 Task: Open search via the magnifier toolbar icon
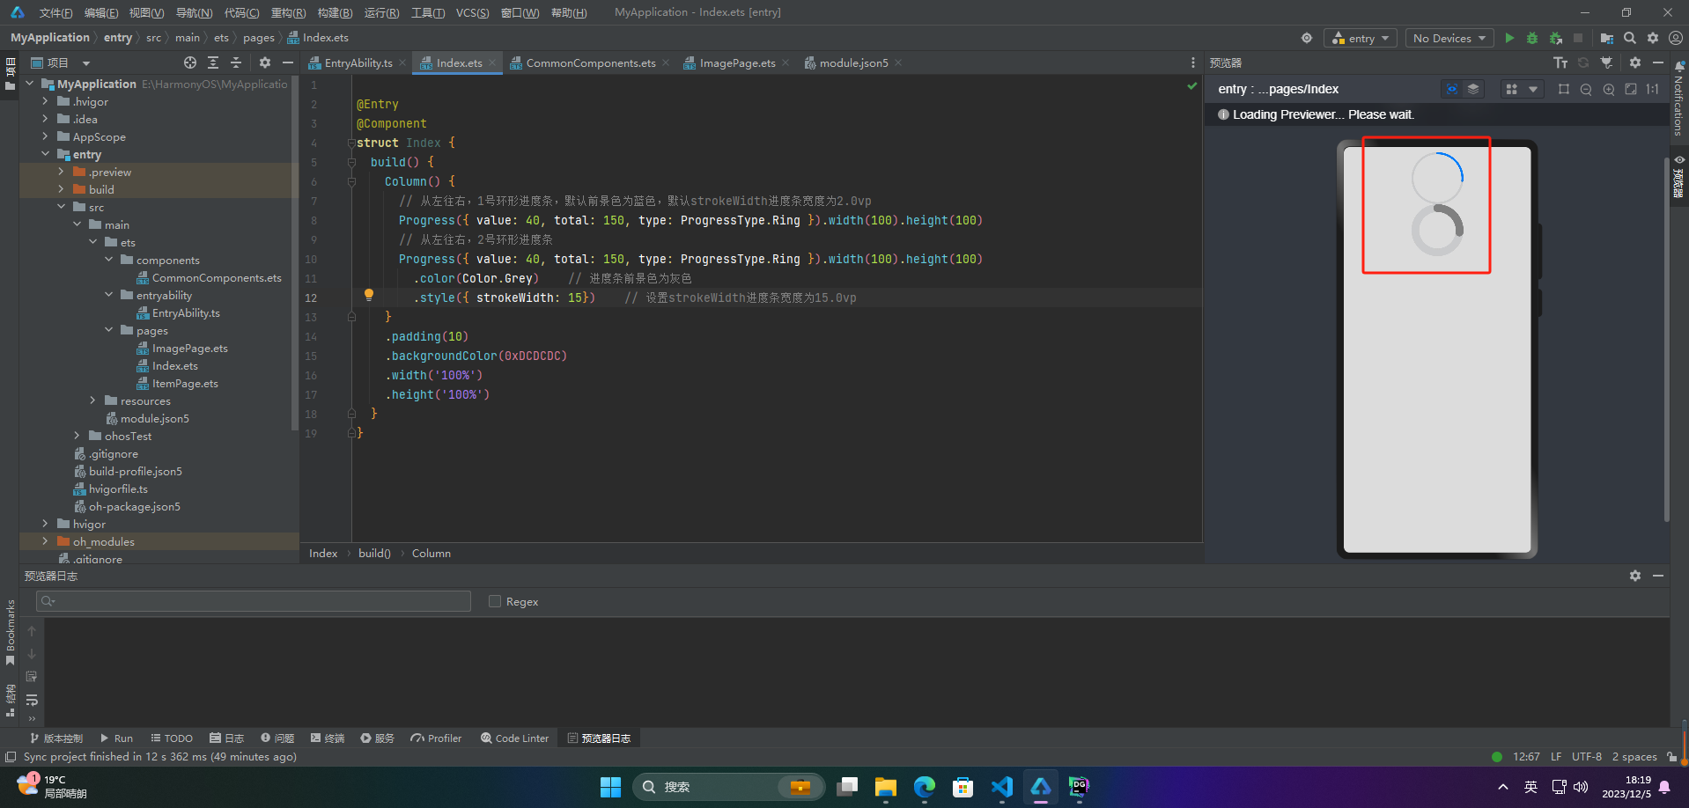pyautogui.click(x=1630, y=38)
